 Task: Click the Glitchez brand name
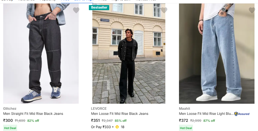point(10,108)
